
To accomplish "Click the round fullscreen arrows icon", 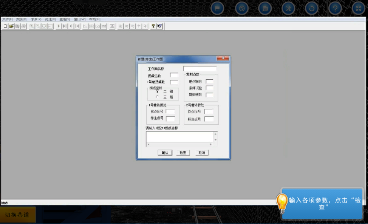I will tap(358, 8).
